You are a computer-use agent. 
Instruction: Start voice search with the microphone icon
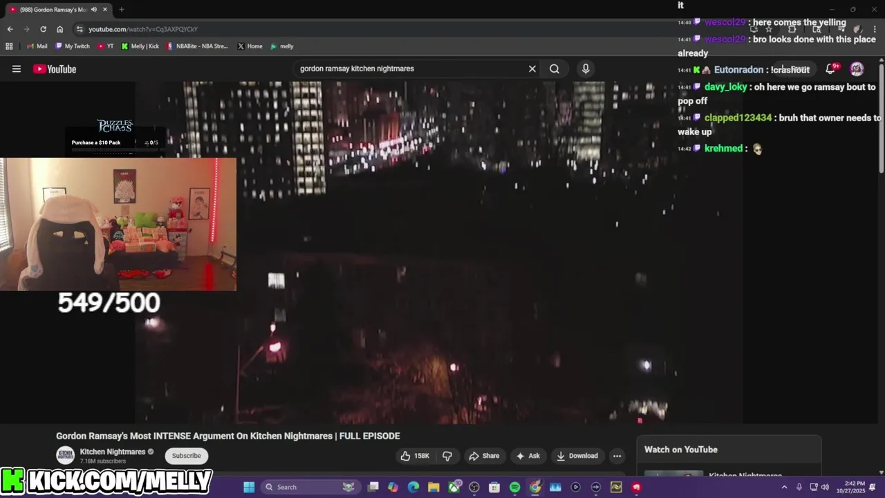pos(586,68)
